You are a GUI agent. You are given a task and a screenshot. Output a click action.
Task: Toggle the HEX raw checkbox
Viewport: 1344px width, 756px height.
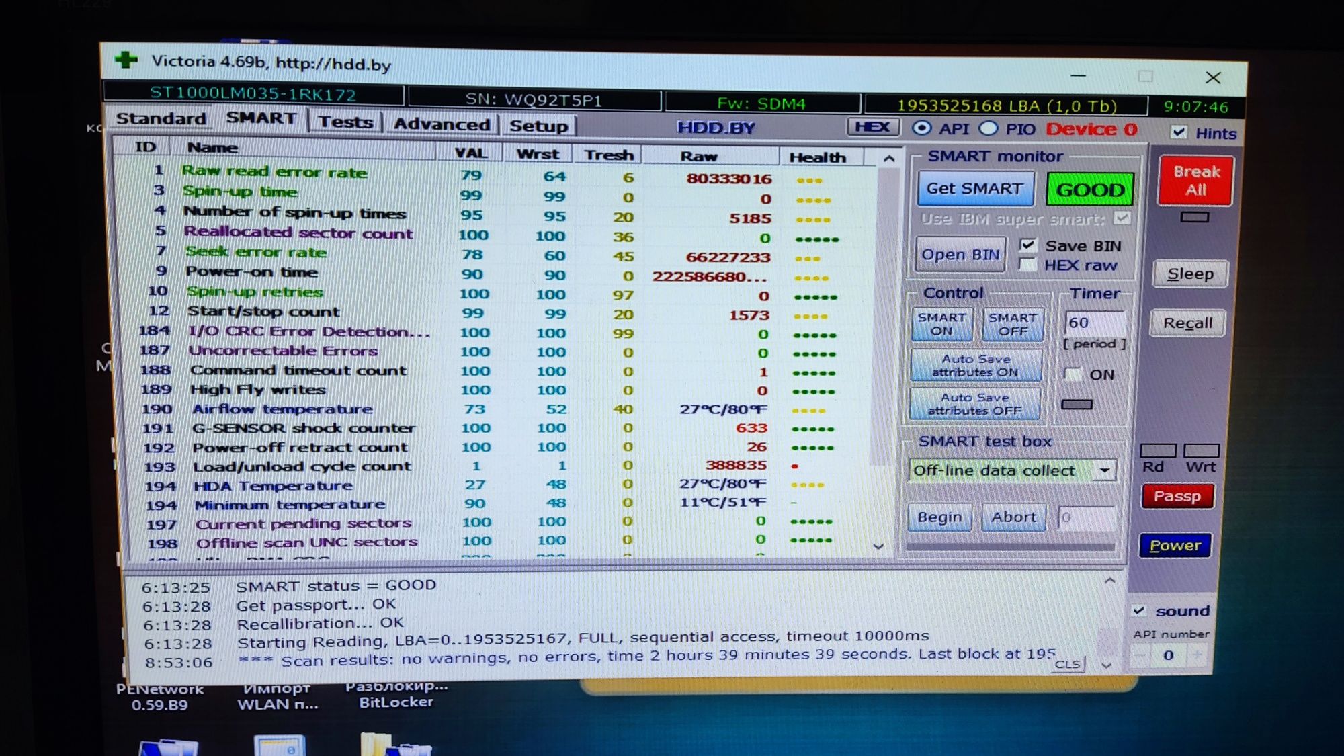1027,265
